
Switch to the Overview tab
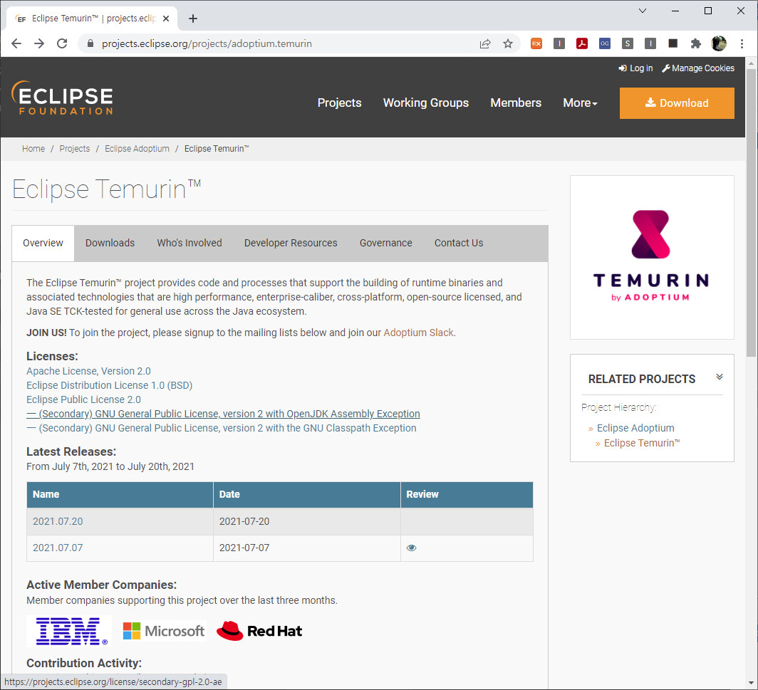pyautogui.click(x=43, y=243)
